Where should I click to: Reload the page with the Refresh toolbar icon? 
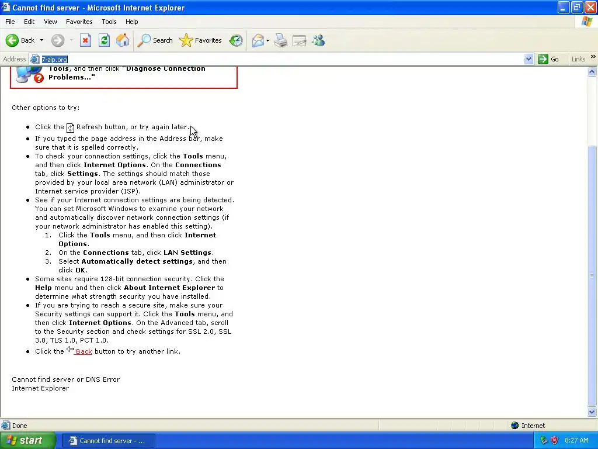[104, 40]
